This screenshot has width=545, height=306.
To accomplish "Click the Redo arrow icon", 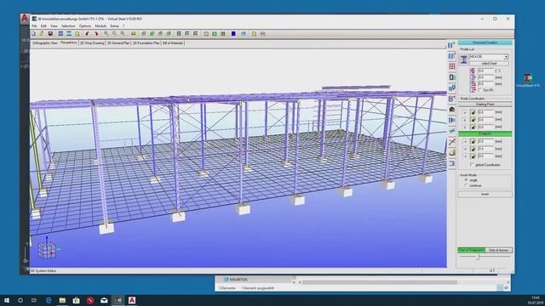I will (96, 34).
